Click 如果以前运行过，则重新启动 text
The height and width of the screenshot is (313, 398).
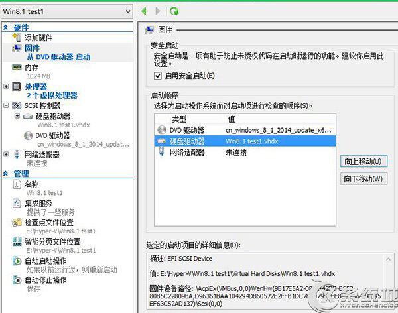(x=72, y=270)
